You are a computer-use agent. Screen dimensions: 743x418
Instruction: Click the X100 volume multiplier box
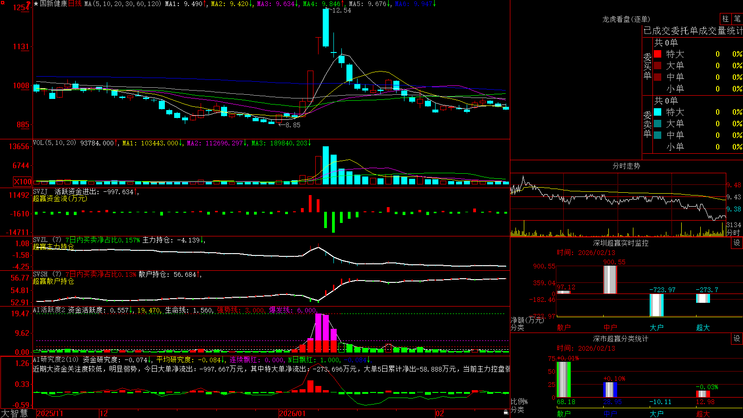[x=23, y=182]
